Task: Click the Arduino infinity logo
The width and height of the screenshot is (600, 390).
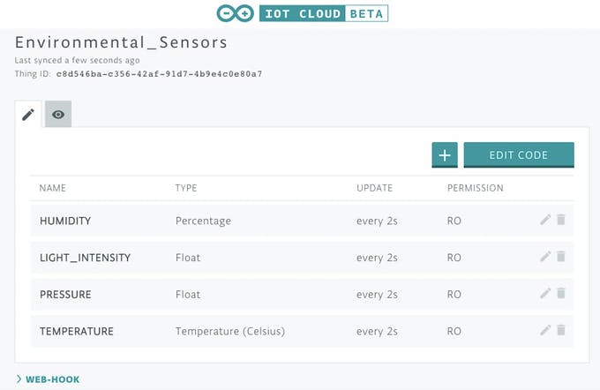Action: (235, 13)
